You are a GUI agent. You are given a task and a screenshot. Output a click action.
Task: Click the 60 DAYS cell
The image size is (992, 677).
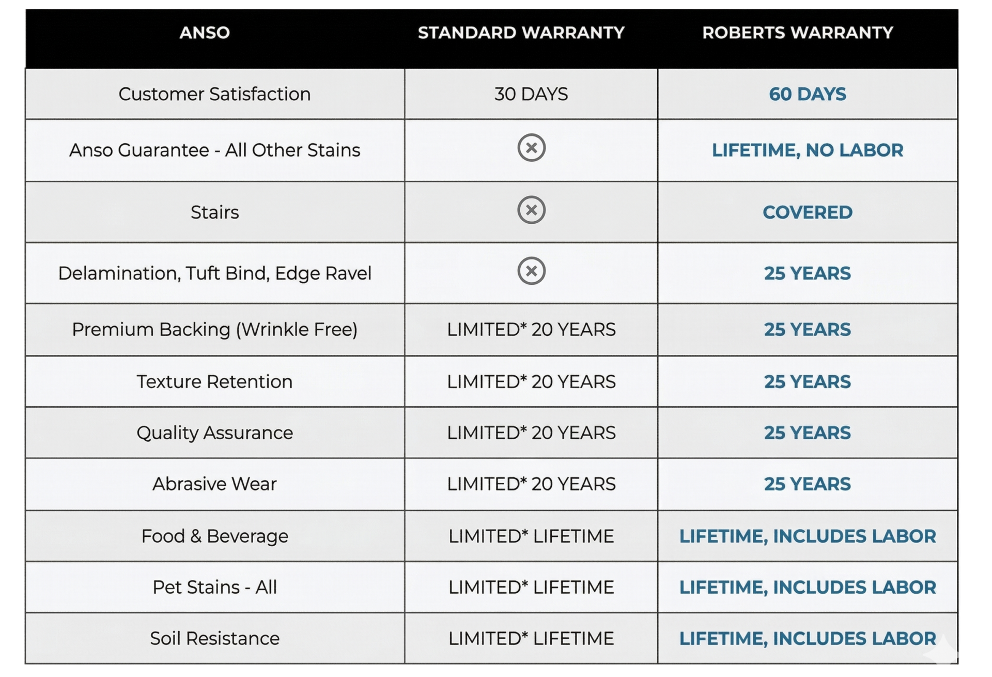(x=807, y=94)
